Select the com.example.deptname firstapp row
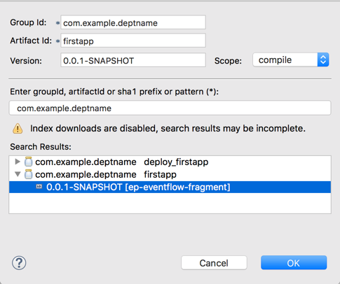Viewport: 340px width, 284px height. (170, 174)
